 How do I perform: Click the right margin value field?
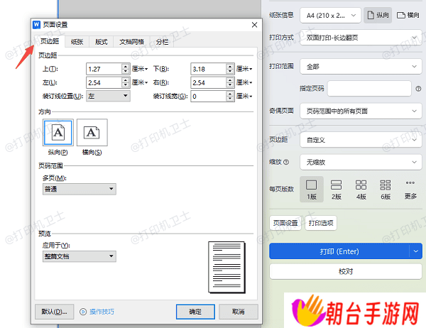(x=208, y=82)
